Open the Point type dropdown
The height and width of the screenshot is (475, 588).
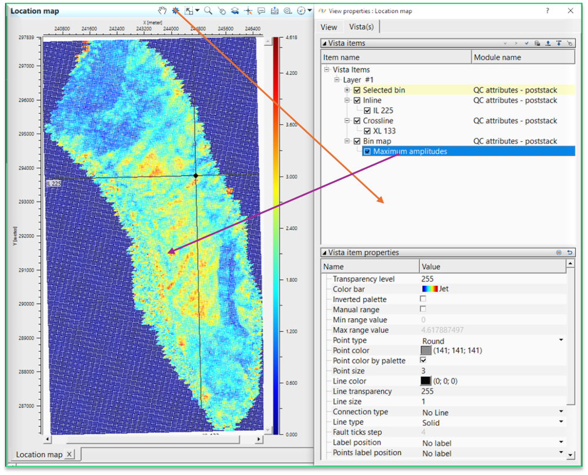point(561,340)
